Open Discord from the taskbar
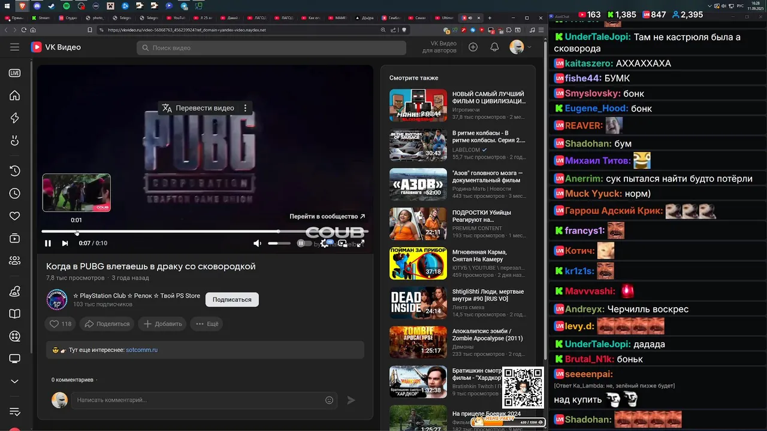The width and height of the screenshot is (767, 431). click(37, 5)
